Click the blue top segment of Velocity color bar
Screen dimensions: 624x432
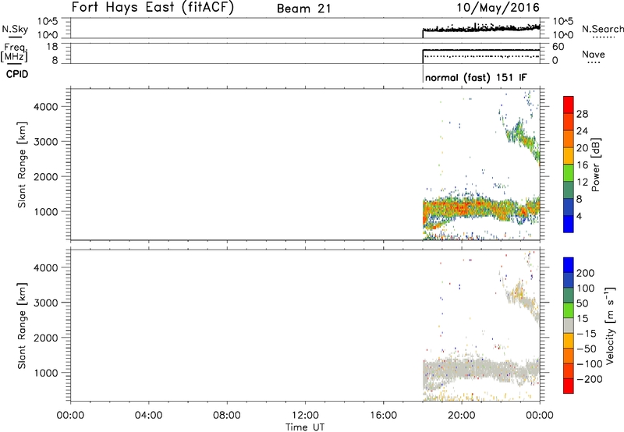[x=569, y=265]
